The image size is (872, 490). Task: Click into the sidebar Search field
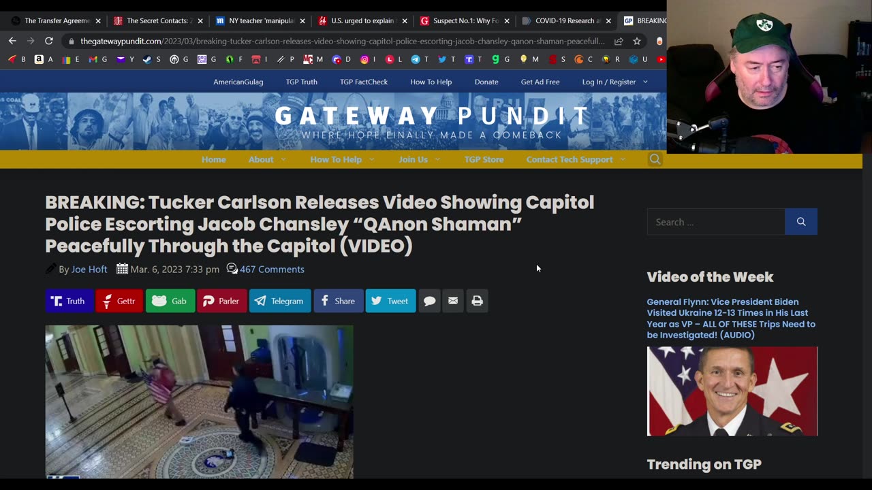coord(715,222)
